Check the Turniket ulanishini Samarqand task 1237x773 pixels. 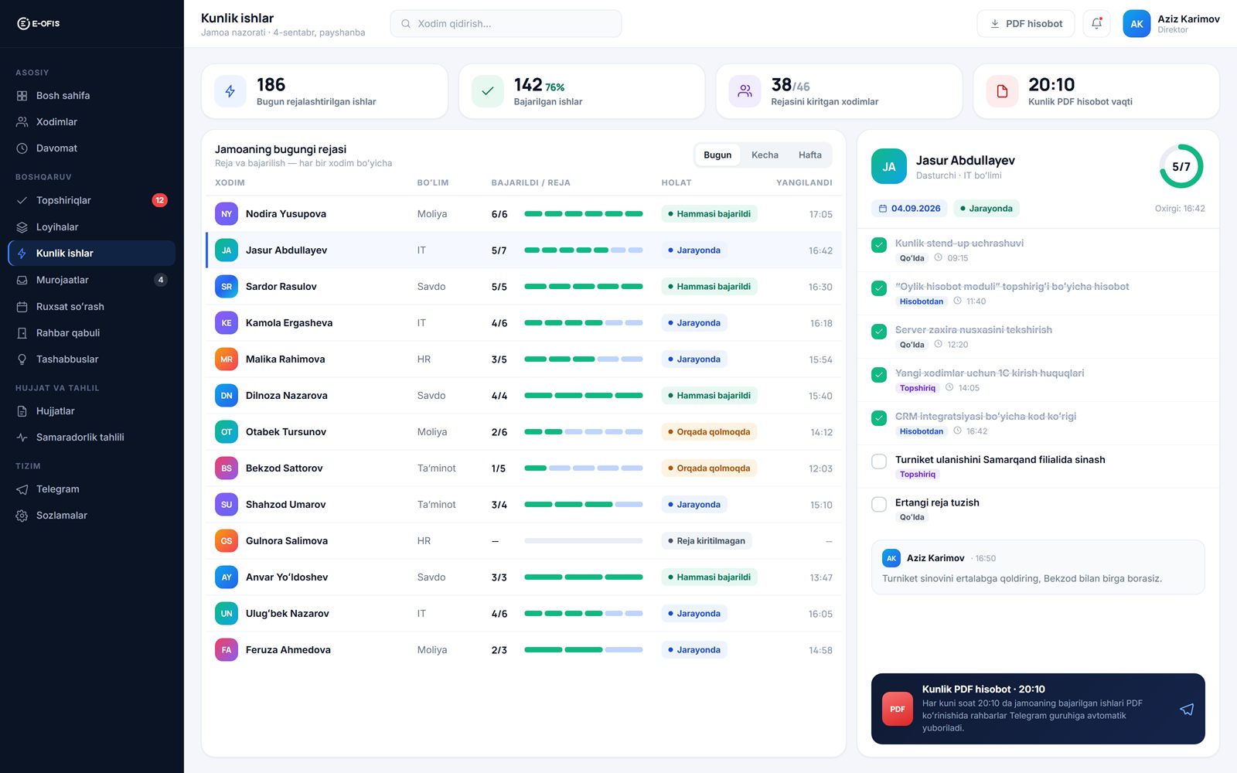pos(879,461)
